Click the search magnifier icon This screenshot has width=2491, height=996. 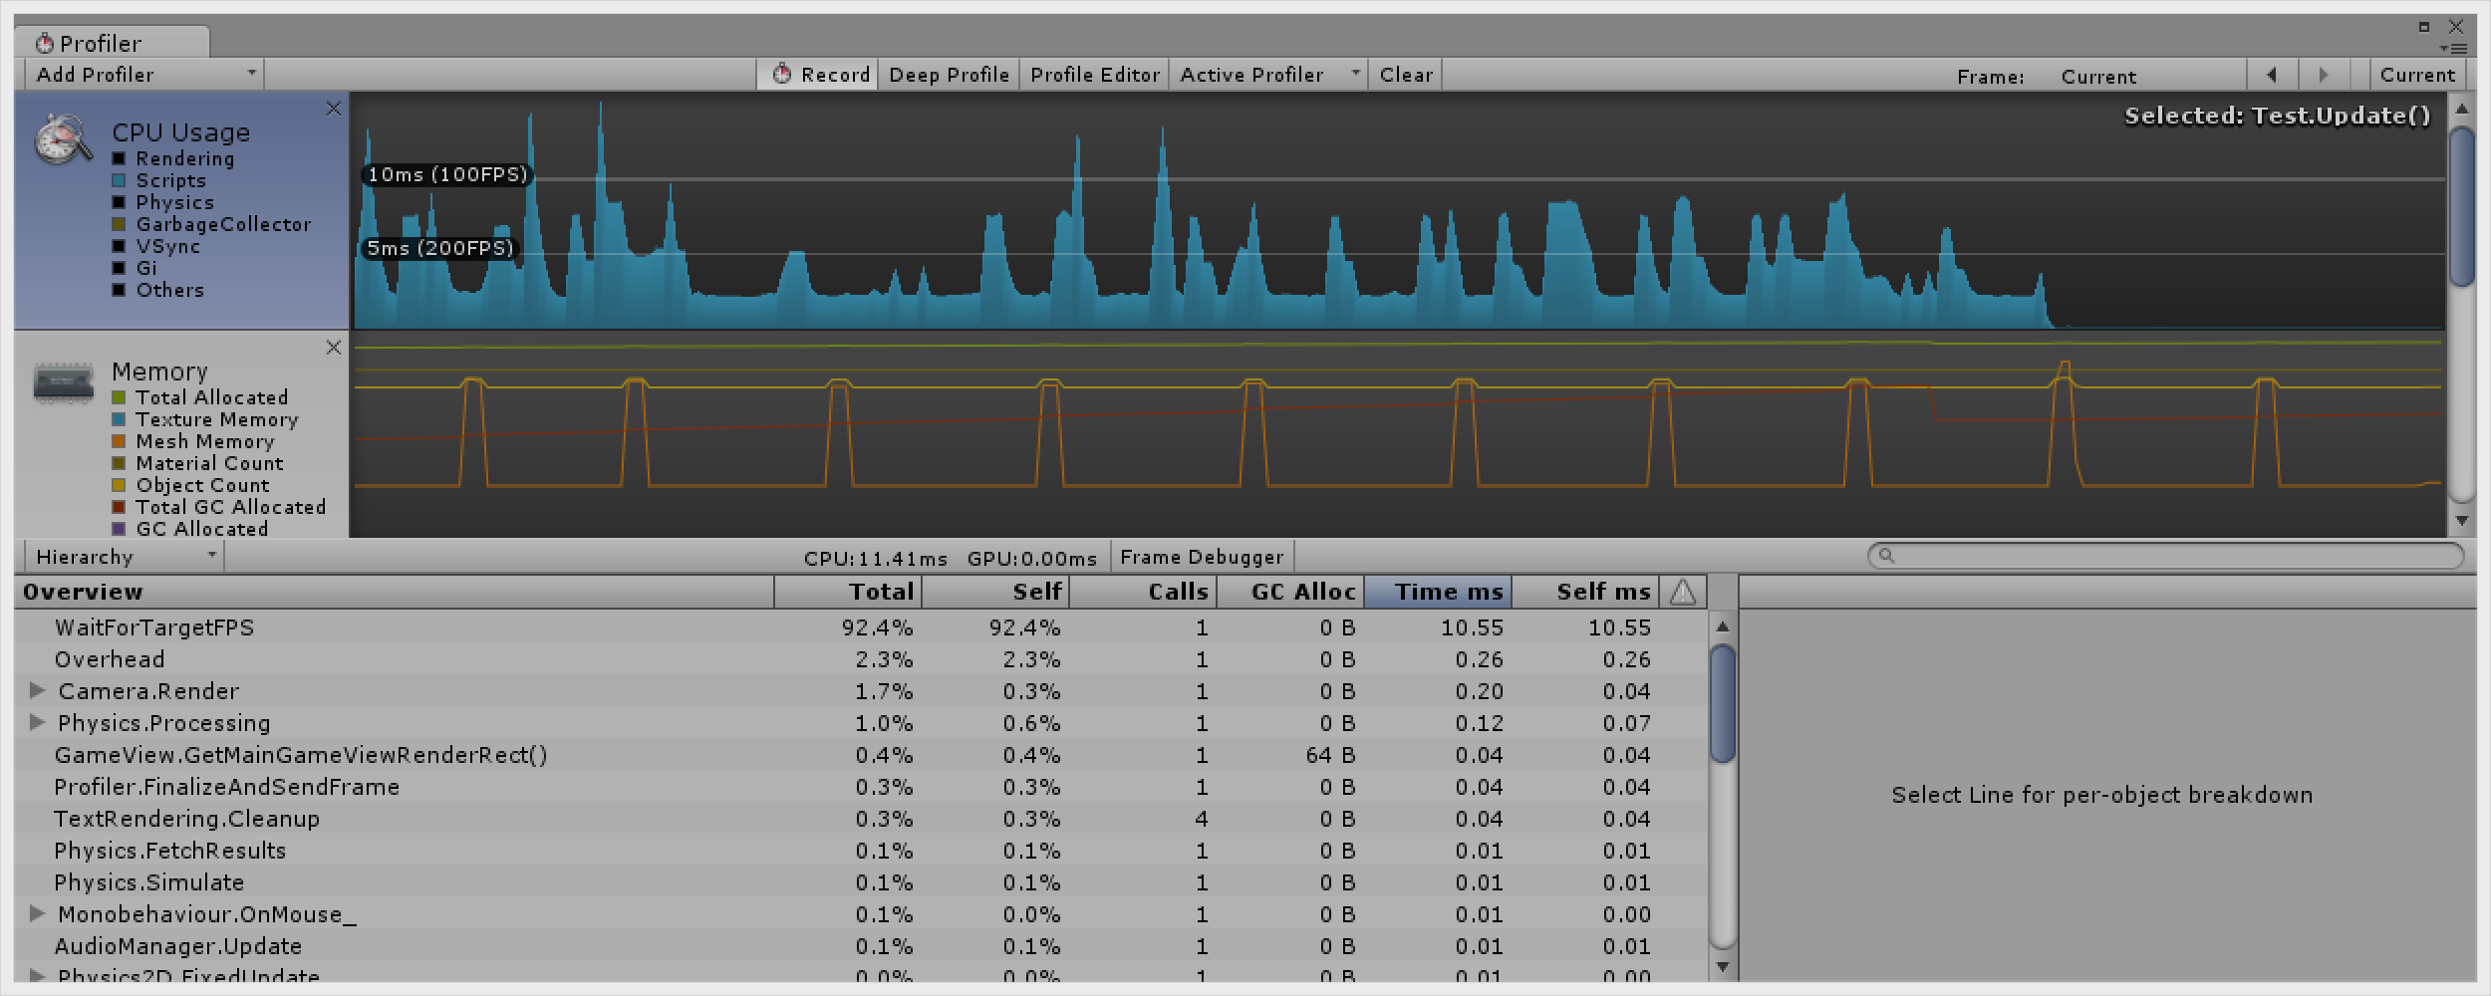click(x=1886, y=556)
